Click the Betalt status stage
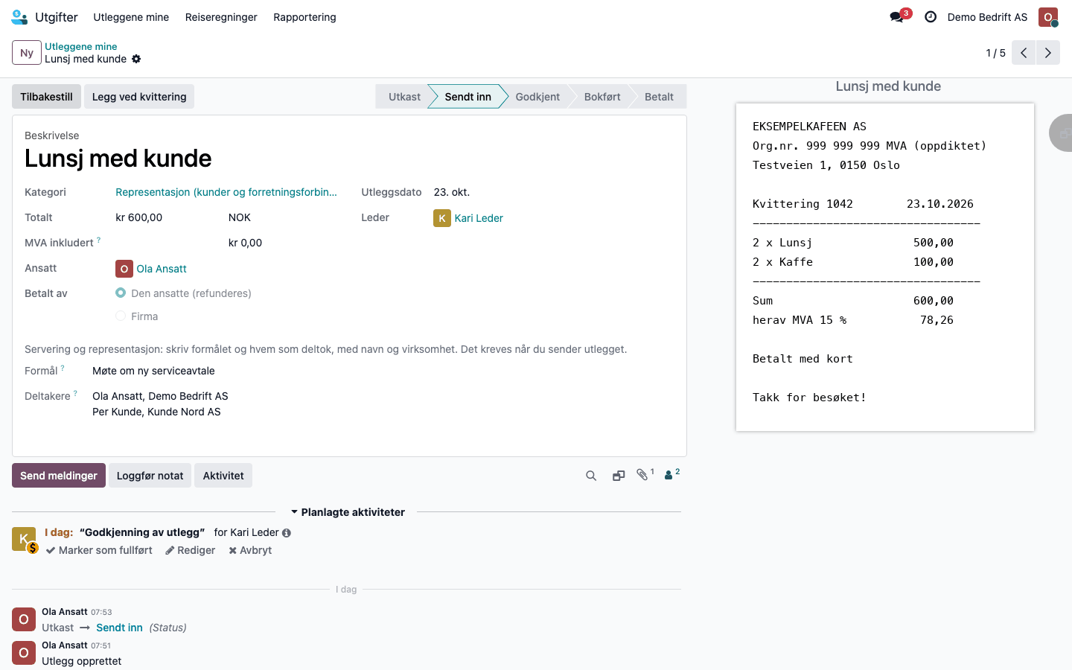The height and width of the screenshot is (670, 1072). [x=659, y=97]
